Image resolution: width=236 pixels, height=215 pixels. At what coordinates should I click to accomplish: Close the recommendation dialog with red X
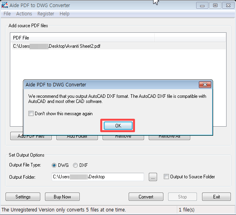pyautogui.click(x=205, y=84)
